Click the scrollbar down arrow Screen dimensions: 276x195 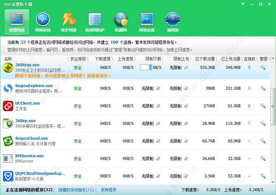point(273,183)
